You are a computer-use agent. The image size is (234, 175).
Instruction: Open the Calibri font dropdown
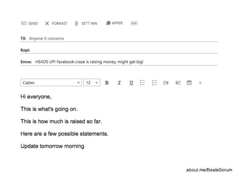(x=51, y=83)
